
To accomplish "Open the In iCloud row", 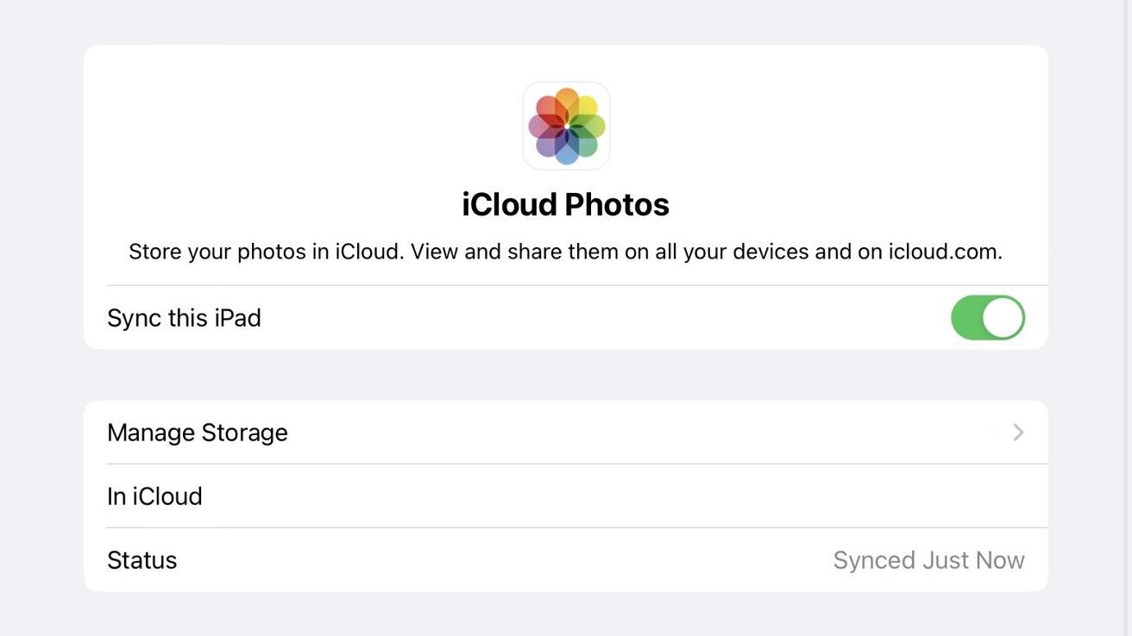I will [154, 496].
